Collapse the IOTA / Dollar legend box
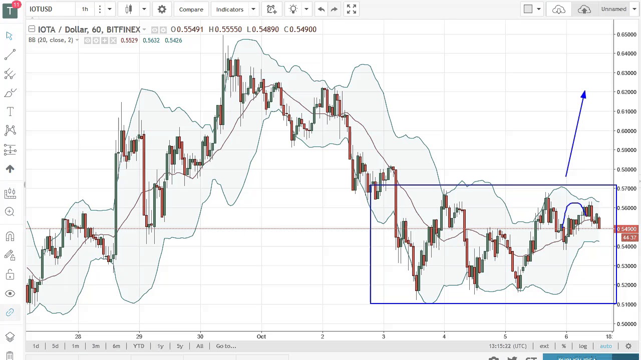Screen dimensions: 641x360 (x=32, y=29)
